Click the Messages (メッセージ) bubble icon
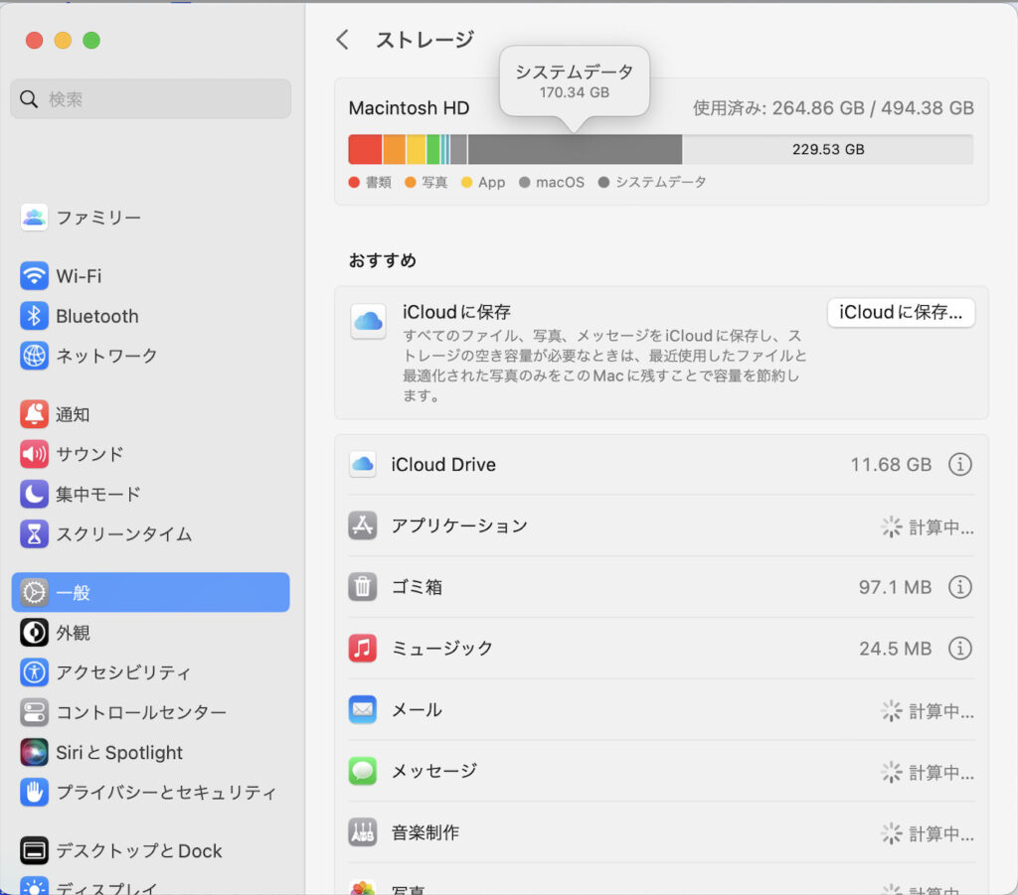Image resolution: width=1018 pixels, height=895 pixels. [x=362, y=771]
